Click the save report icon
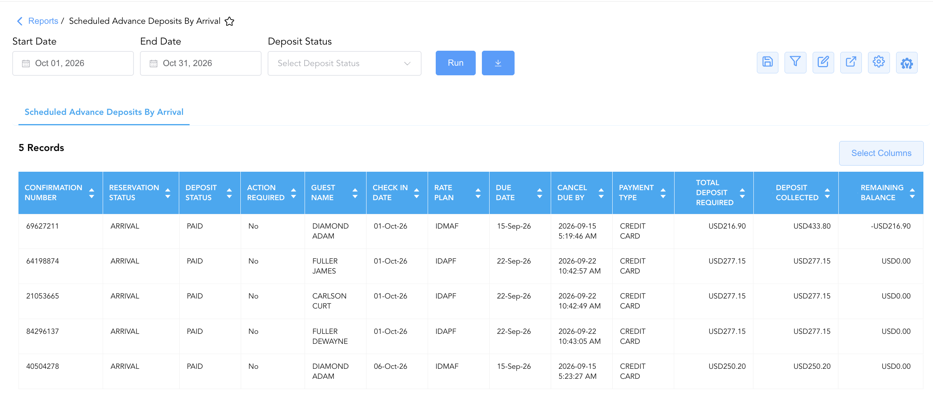Screen dimensions: 933x398 (767, 63)
